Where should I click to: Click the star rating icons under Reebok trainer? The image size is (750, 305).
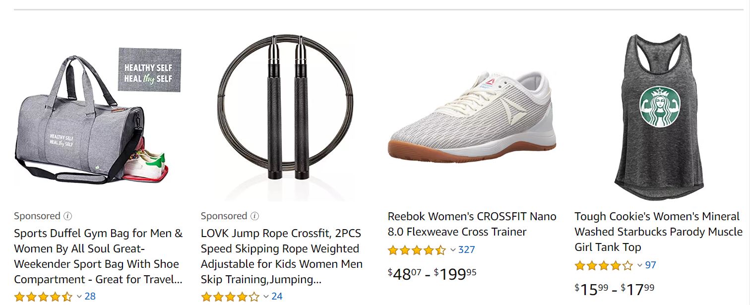417,250
